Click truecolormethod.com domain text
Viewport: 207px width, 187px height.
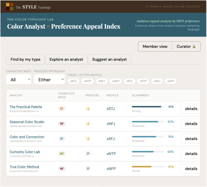(x=24, y=171)
